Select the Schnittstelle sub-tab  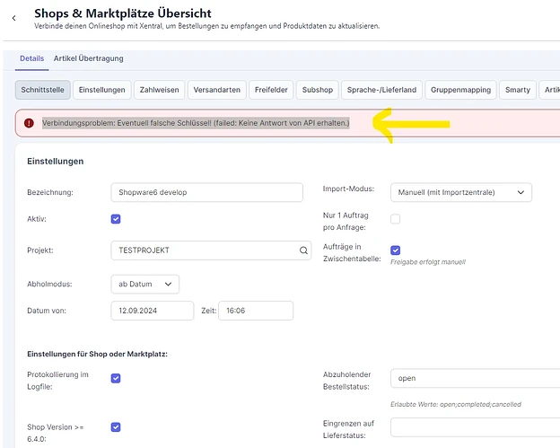click(x=42, y=90)
